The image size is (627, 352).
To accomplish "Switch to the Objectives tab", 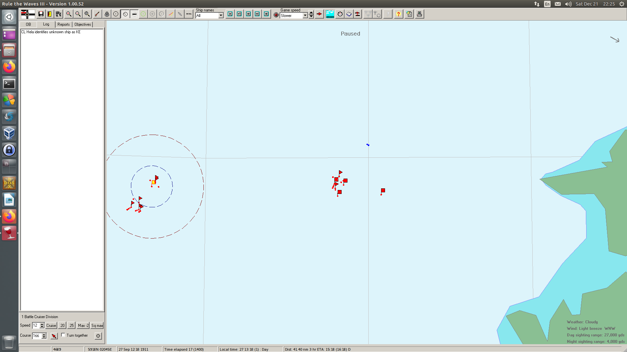I will [83, 24].
